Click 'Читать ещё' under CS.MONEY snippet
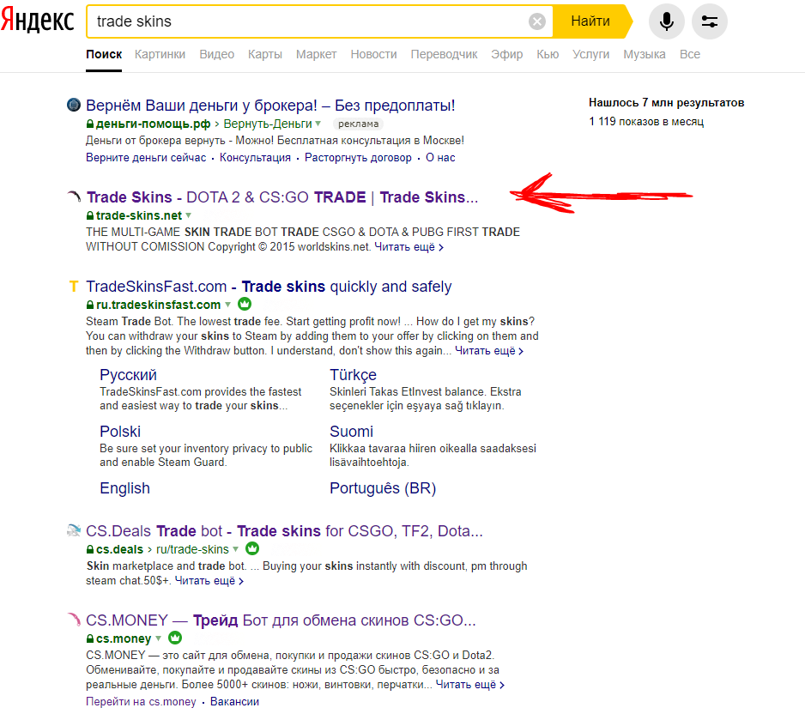 point(470,685)
